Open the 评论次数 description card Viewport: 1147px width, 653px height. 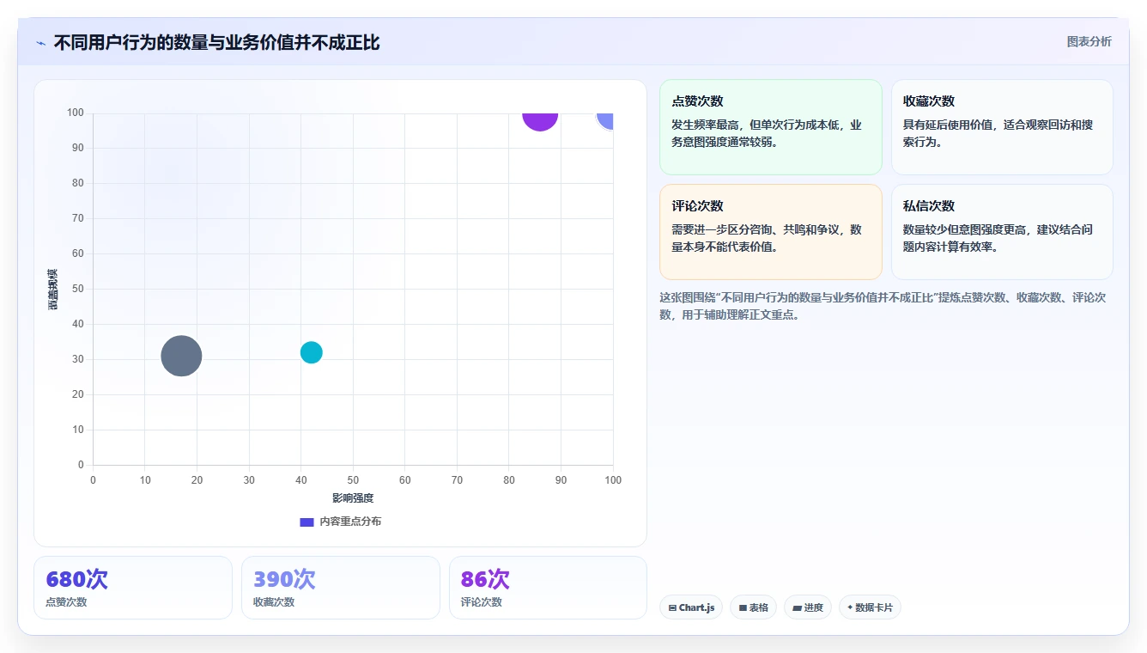770,232
